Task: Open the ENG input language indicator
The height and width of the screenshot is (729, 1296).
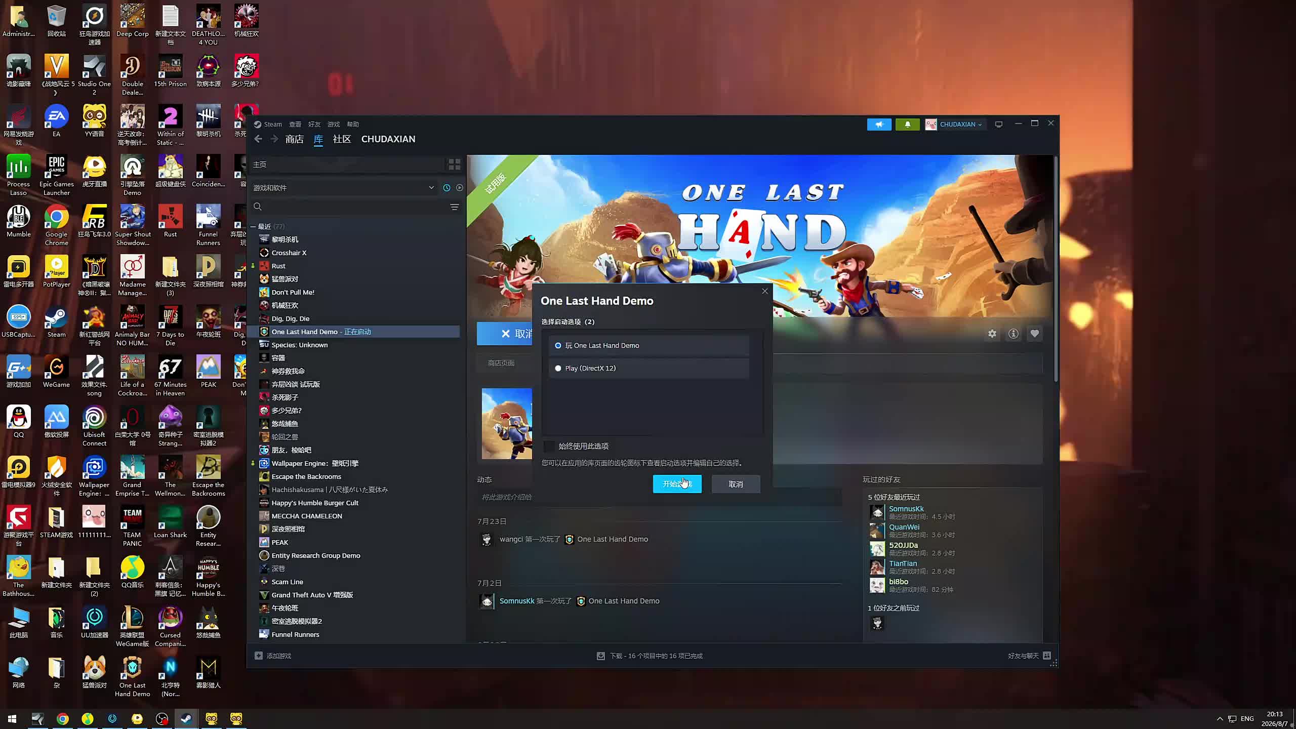Action: pyautogui.click(x=1247, y=719)
